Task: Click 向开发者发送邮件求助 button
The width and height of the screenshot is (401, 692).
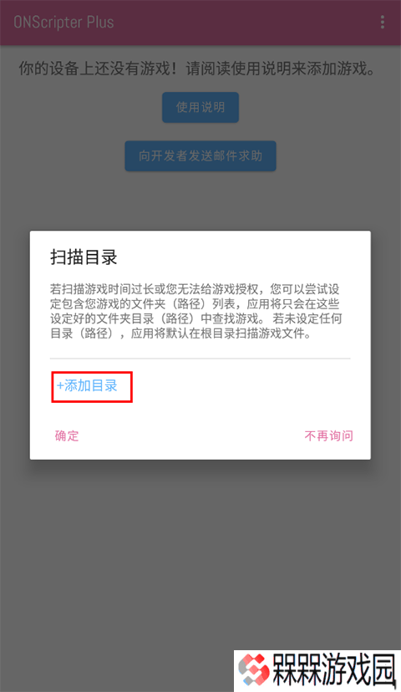Action: (200, 155)
